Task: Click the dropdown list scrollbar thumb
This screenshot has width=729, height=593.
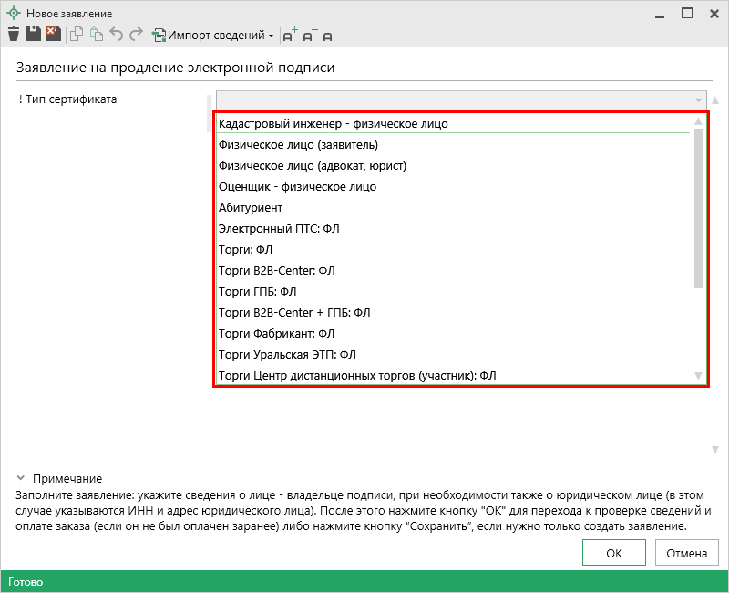Action: [x=698, y=208]
